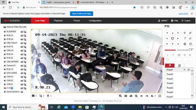Select Preset3 in list

[x=170, y=79]
